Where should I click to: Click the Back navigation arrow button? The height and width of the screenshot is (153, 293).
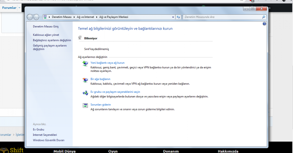pyautogui.click(x=30, y=17)
